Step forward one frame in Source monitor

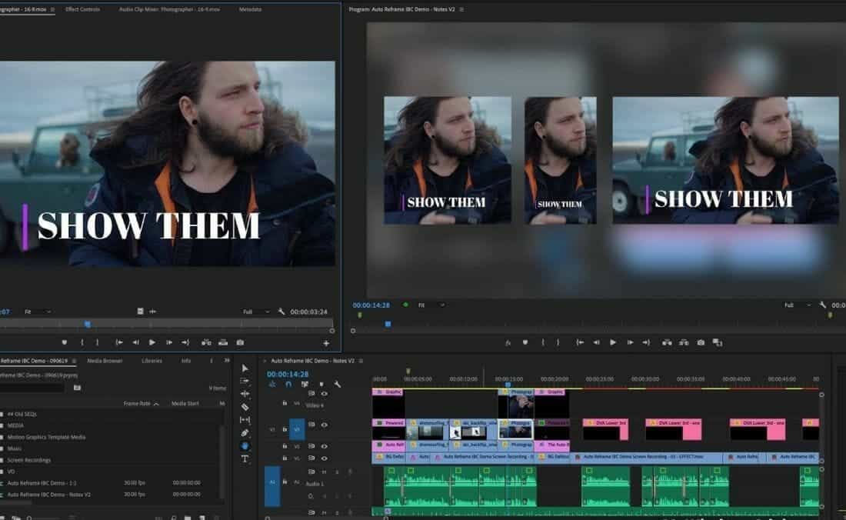(169, 342)
